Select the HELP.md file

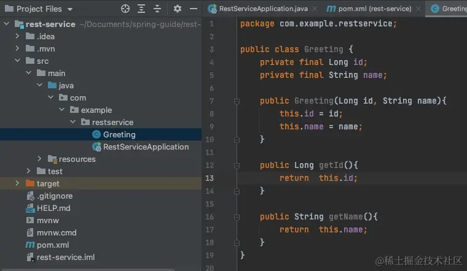click(53, 208)
